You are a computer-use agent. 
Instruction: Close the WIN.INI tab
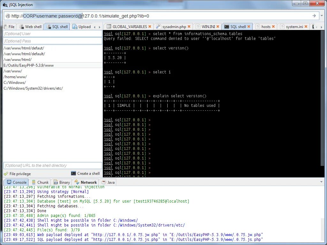coord(218,26)
